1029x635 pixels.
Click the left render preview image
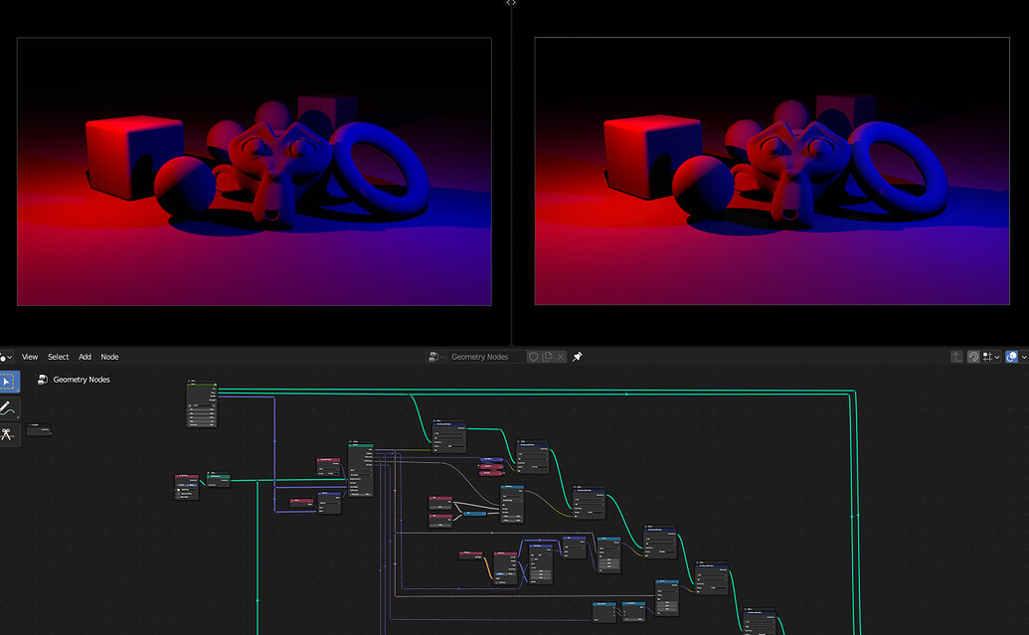click(x=254, y=171)
